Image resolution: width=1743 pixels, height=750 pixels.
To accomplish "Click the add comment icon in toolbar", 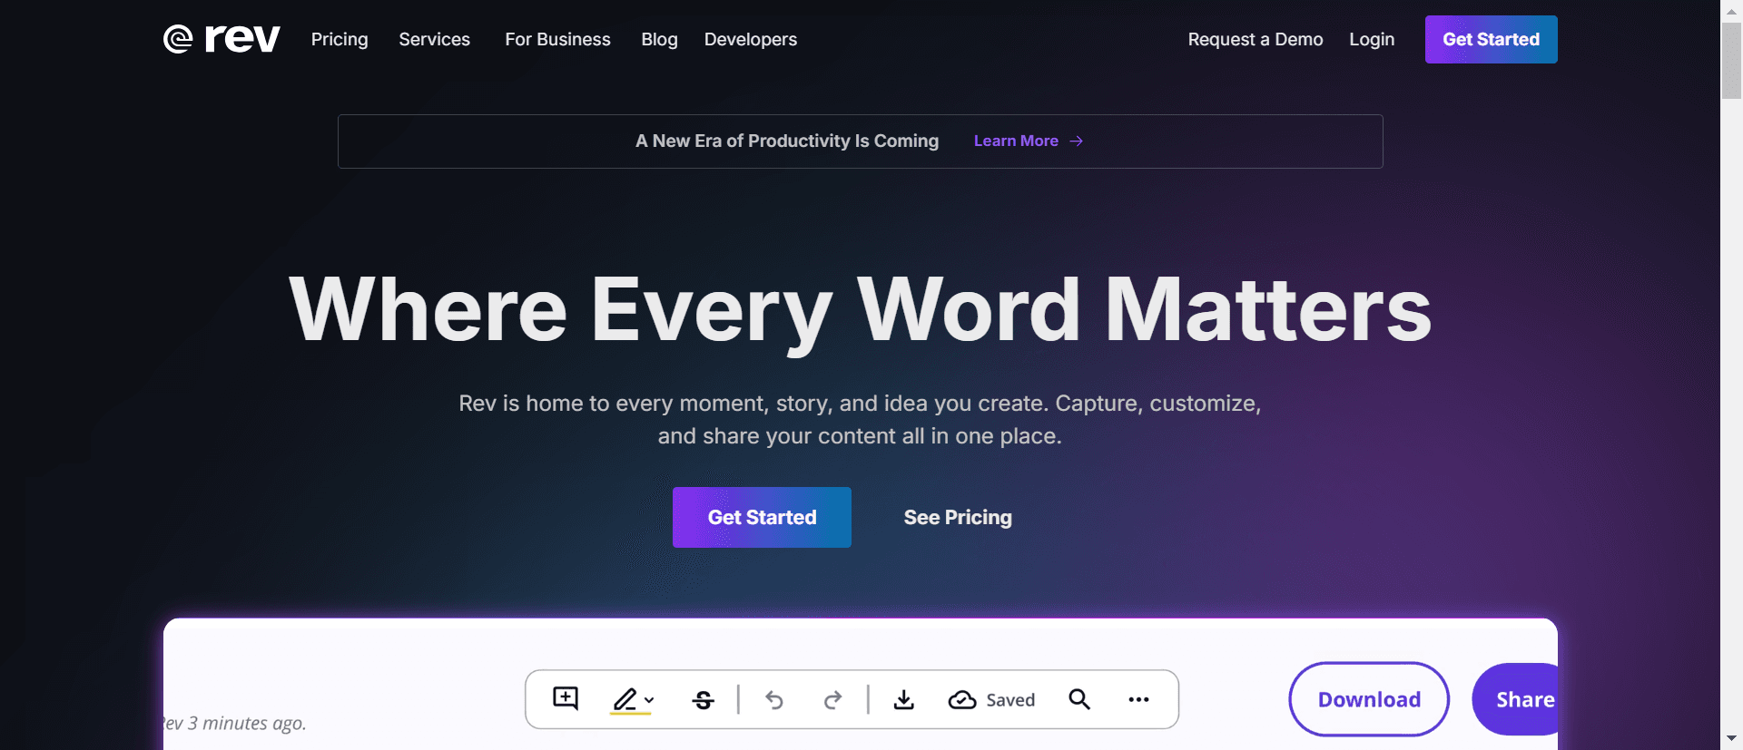I will 566,698.
